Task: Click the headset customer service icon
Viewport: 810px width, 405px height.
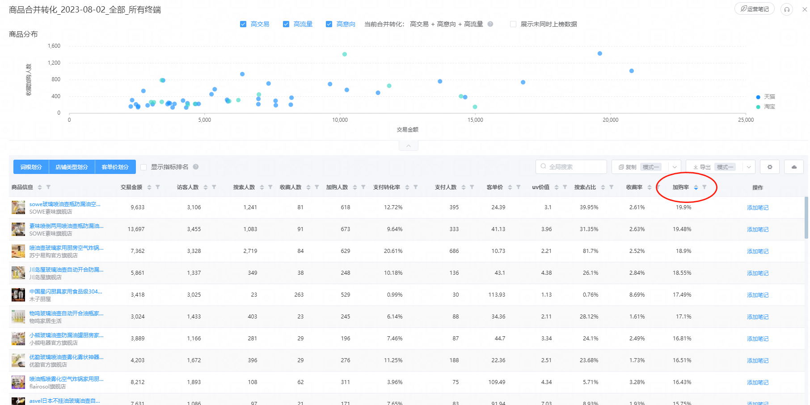Action: tap(787, 9)
